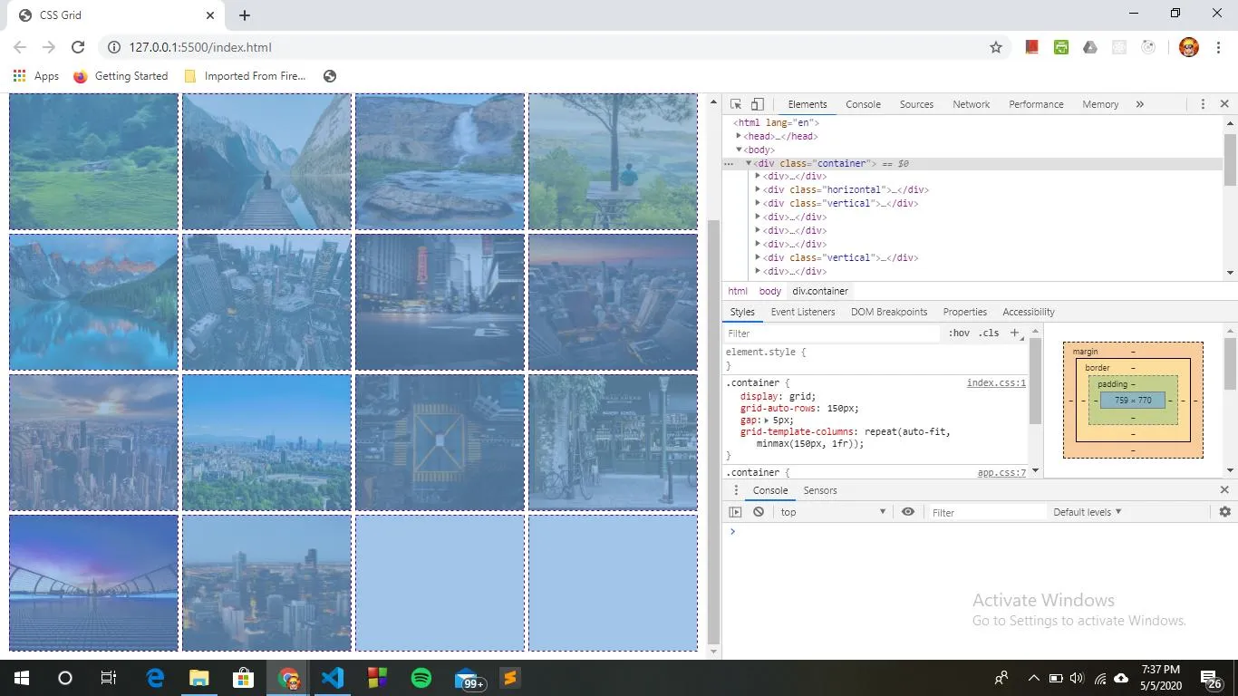Bookmark this page with the star icon
Image resolution: width=1238 pixels, height=696 pixels.
(x=996, y=47)
